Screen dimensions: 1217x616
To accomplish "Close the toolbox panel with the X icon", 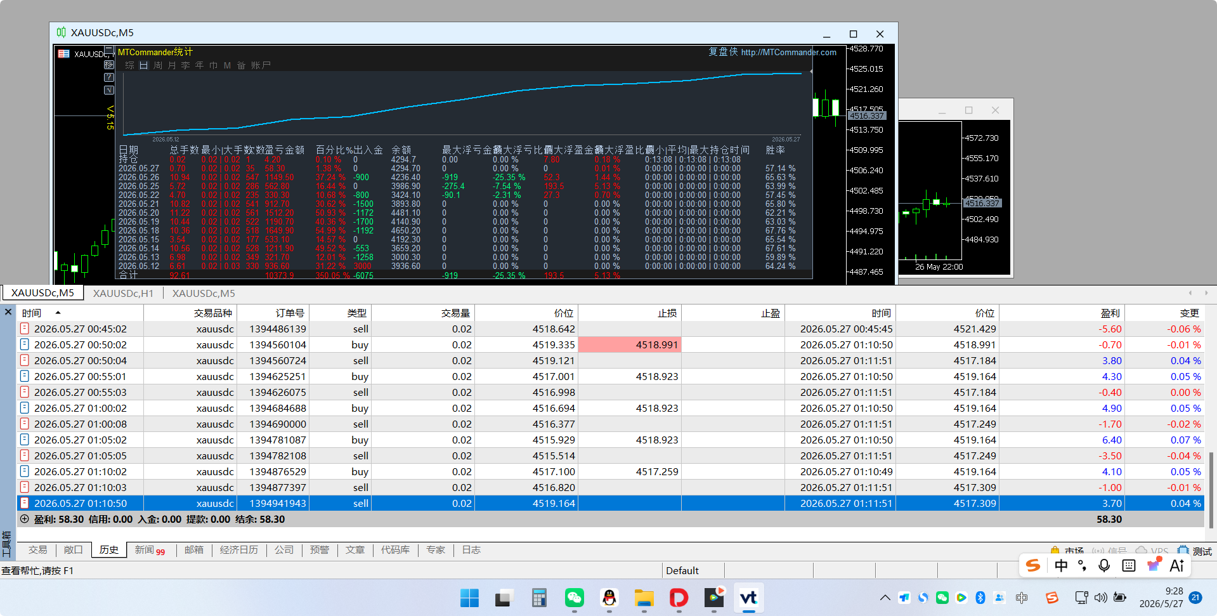I will point(8,312).
